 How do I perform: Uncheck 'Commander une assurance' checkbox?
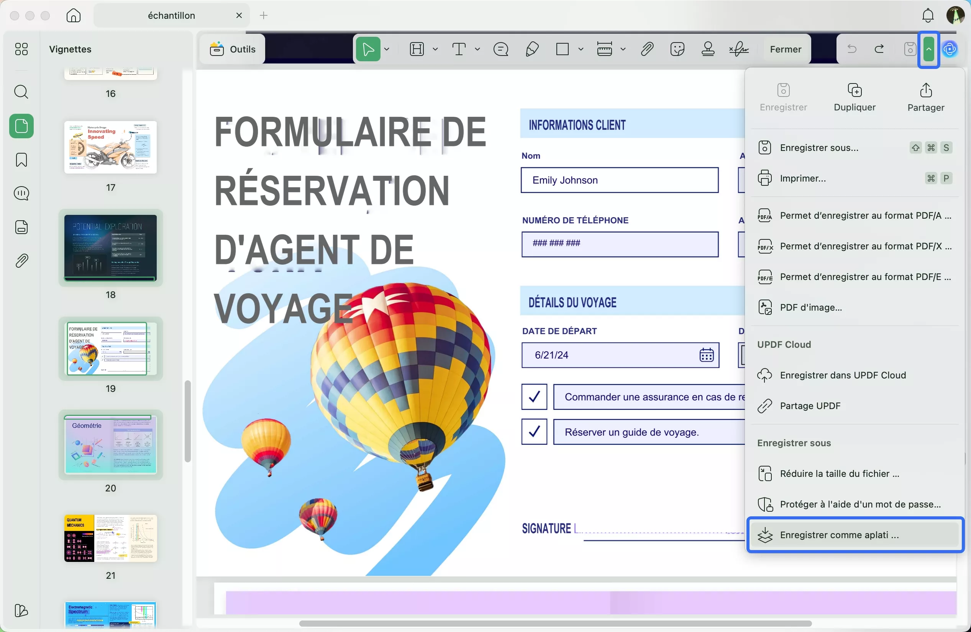[x=534, y=397]
